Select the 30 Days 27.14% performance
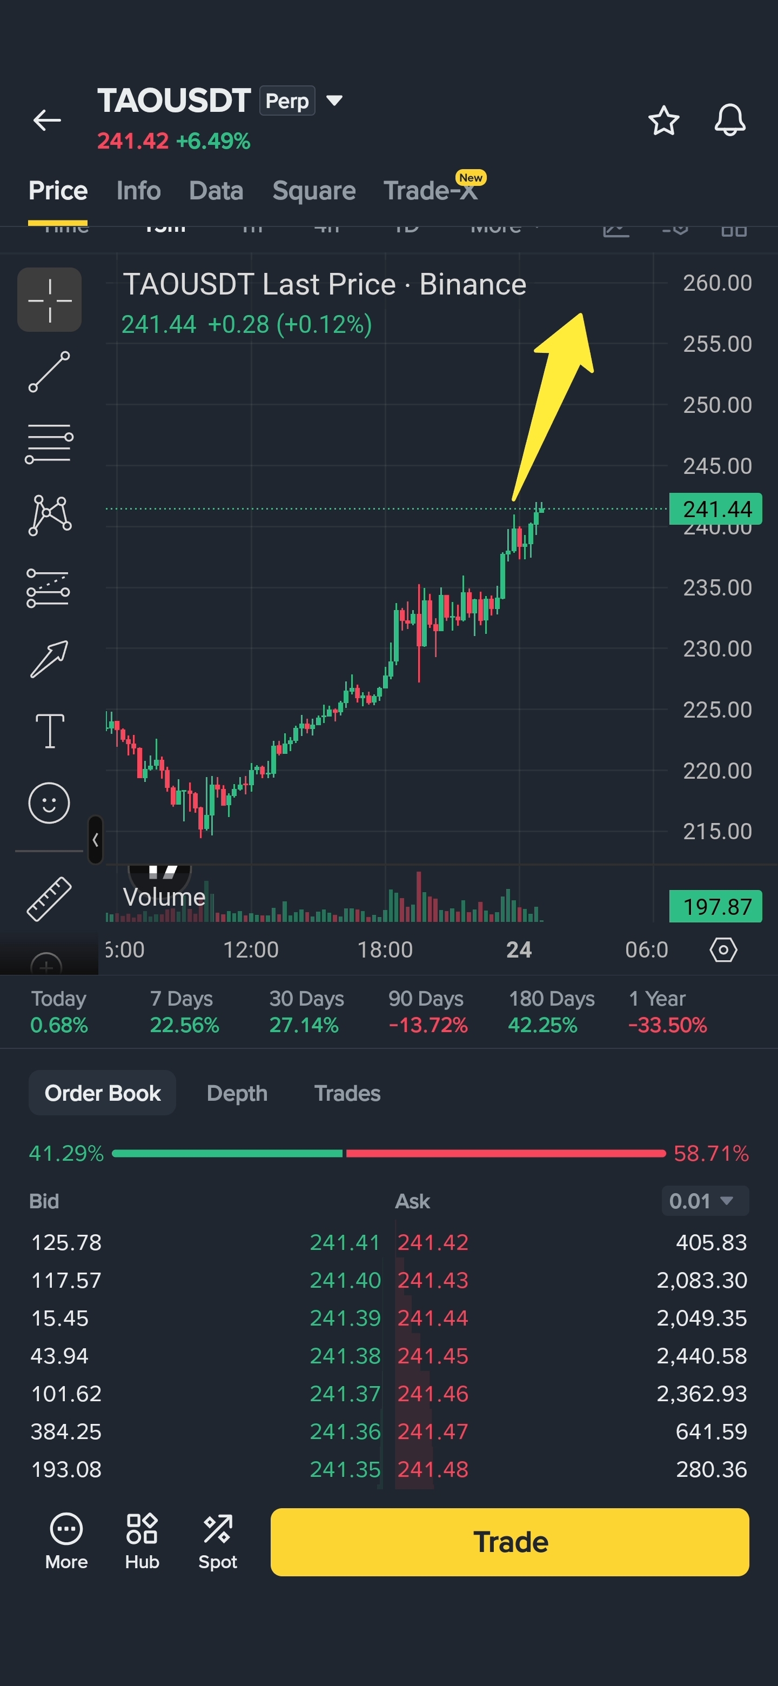The width and height of the screenshot is (778, 1686). (306, 1011)
